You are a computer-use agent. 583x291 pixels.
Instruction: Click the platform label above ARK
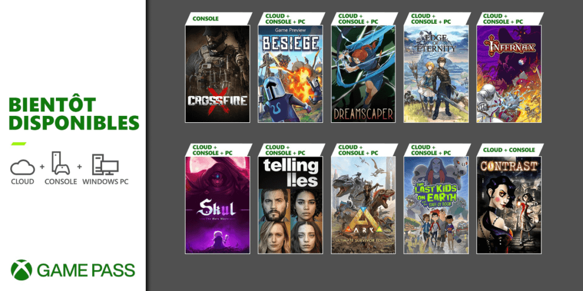[357, 150]
